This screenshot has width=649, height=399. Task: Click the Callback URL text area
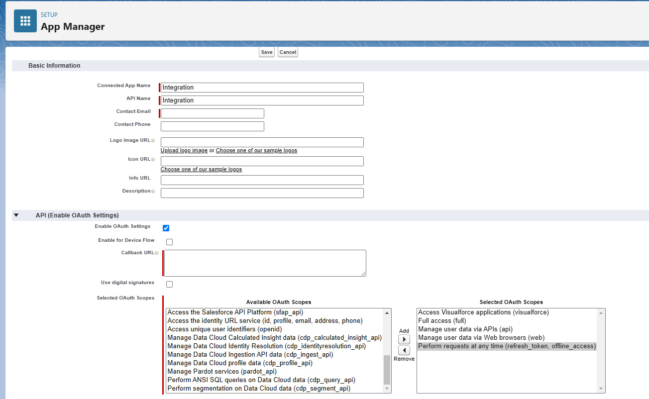(x=265, y=263)
